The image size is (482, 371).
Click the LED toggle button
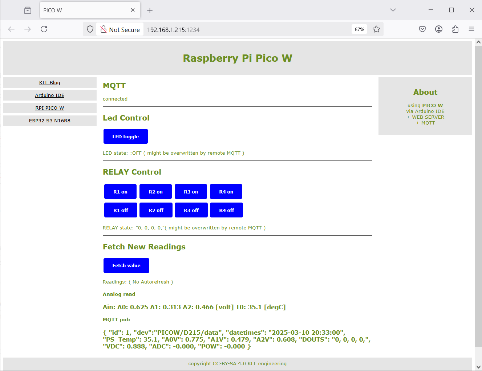(126, 136)
